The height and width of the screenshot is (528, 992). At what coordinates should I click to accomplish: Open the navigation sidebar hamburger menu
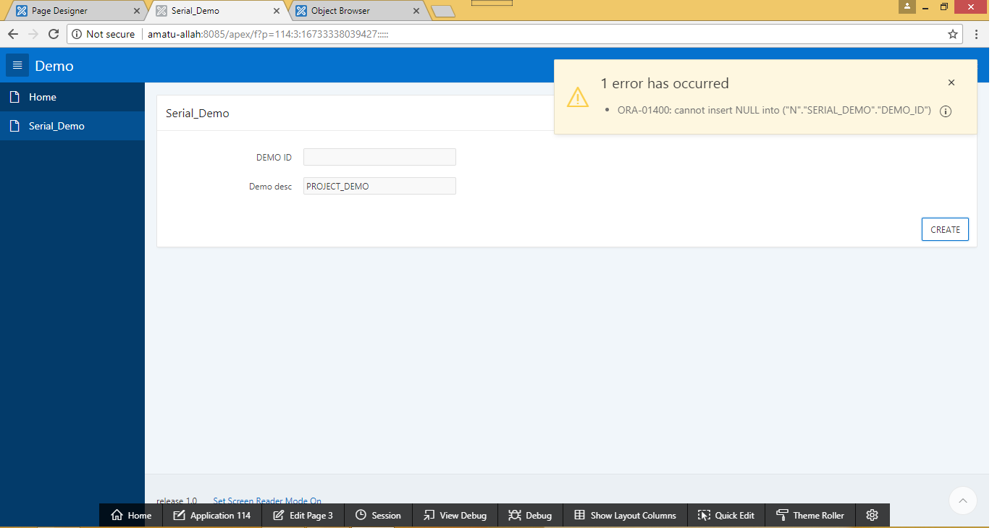click(17, 65)
